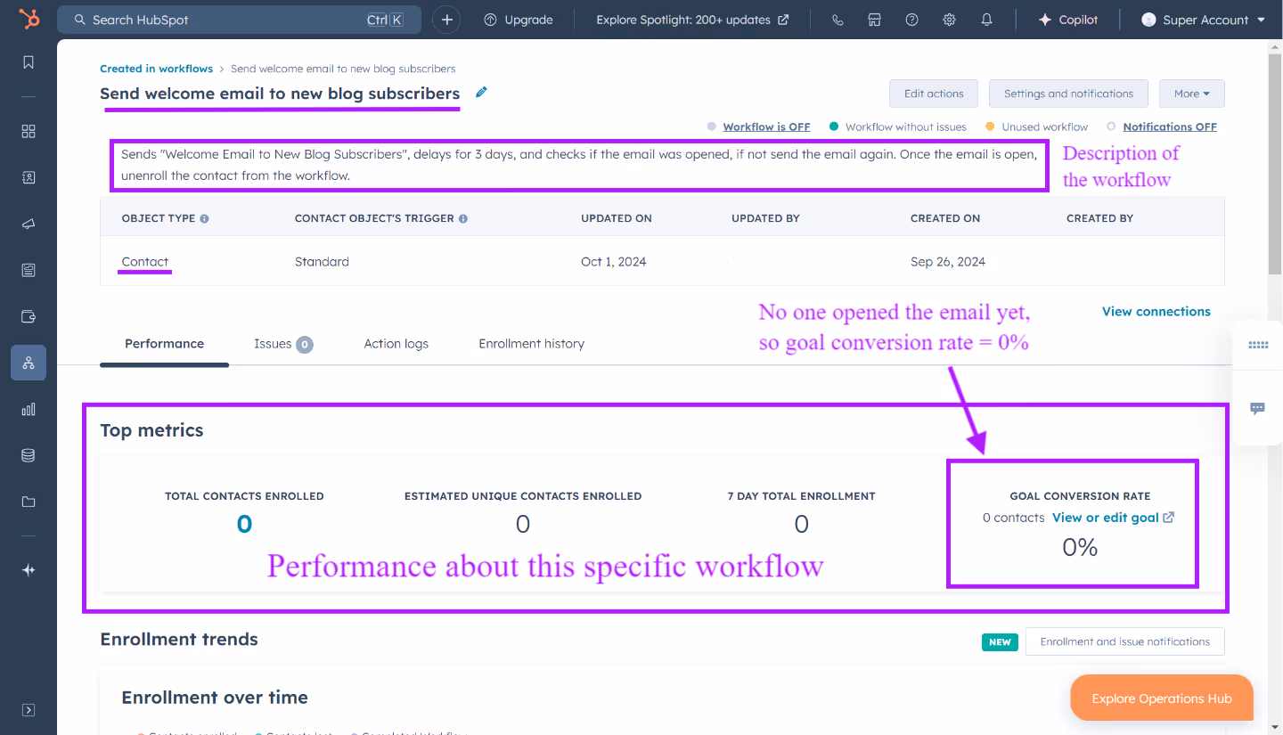Screen dimensions: 1283x735
Task: Open the HubSpot Marketplace icon
Action: [x=874, y=19]
